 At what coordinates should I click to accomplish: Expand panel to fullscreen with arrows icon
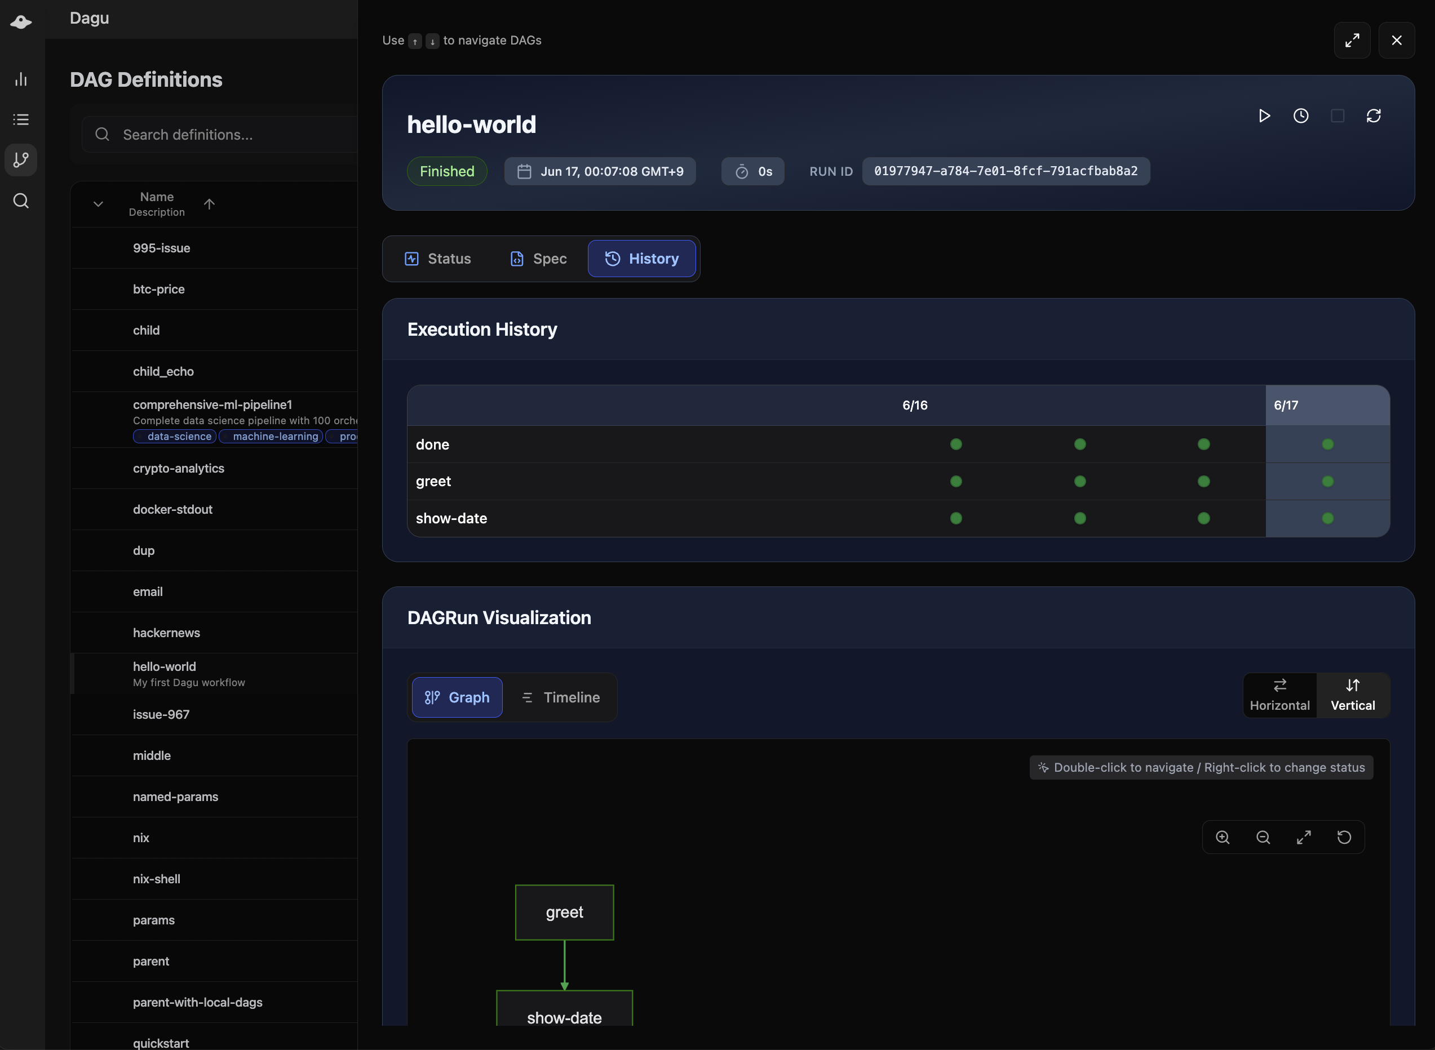pos(1352,40)
